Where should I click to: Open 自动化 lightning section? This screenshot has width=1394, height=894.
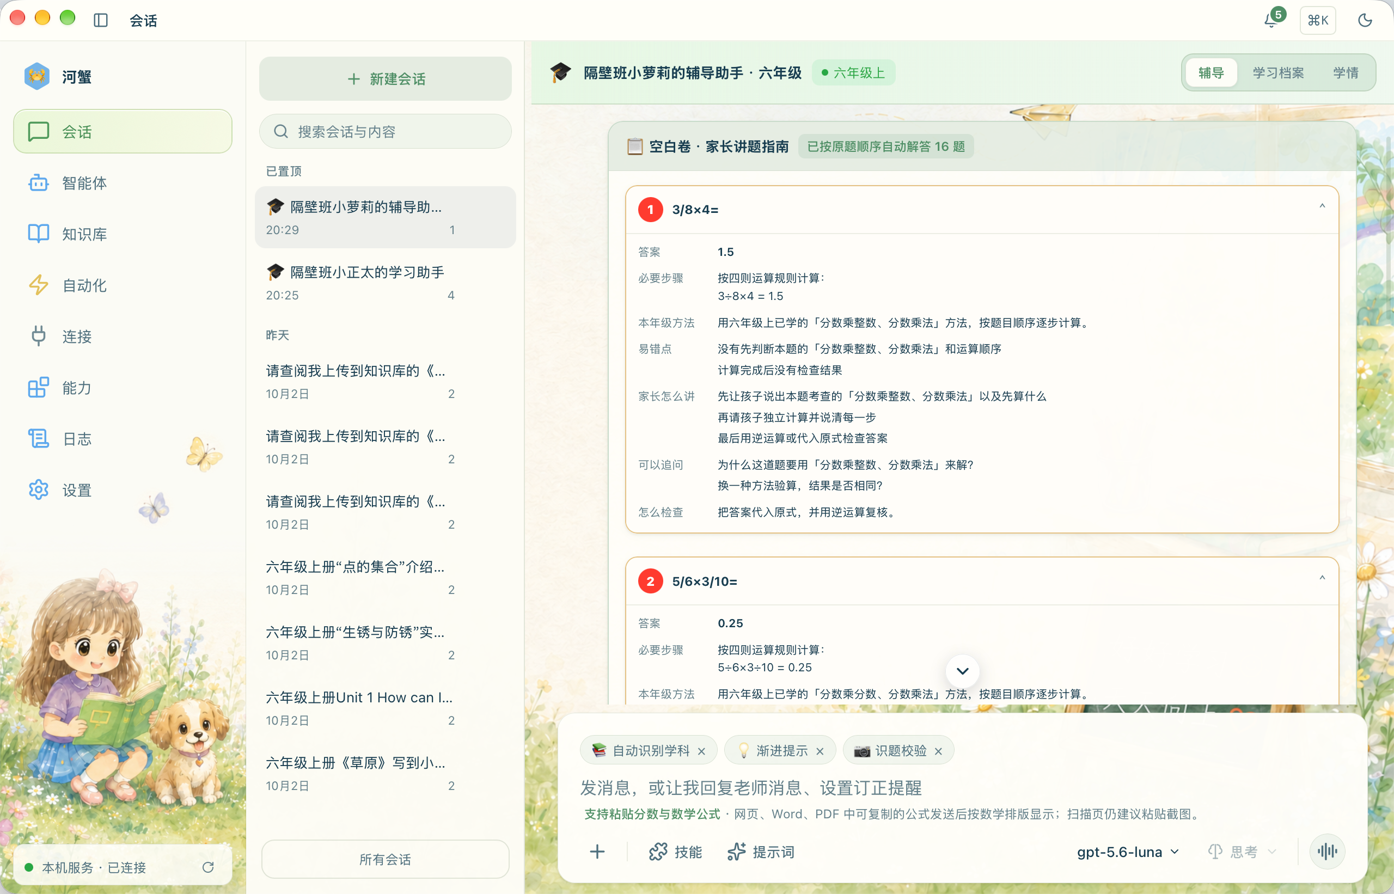click(123, 285)
